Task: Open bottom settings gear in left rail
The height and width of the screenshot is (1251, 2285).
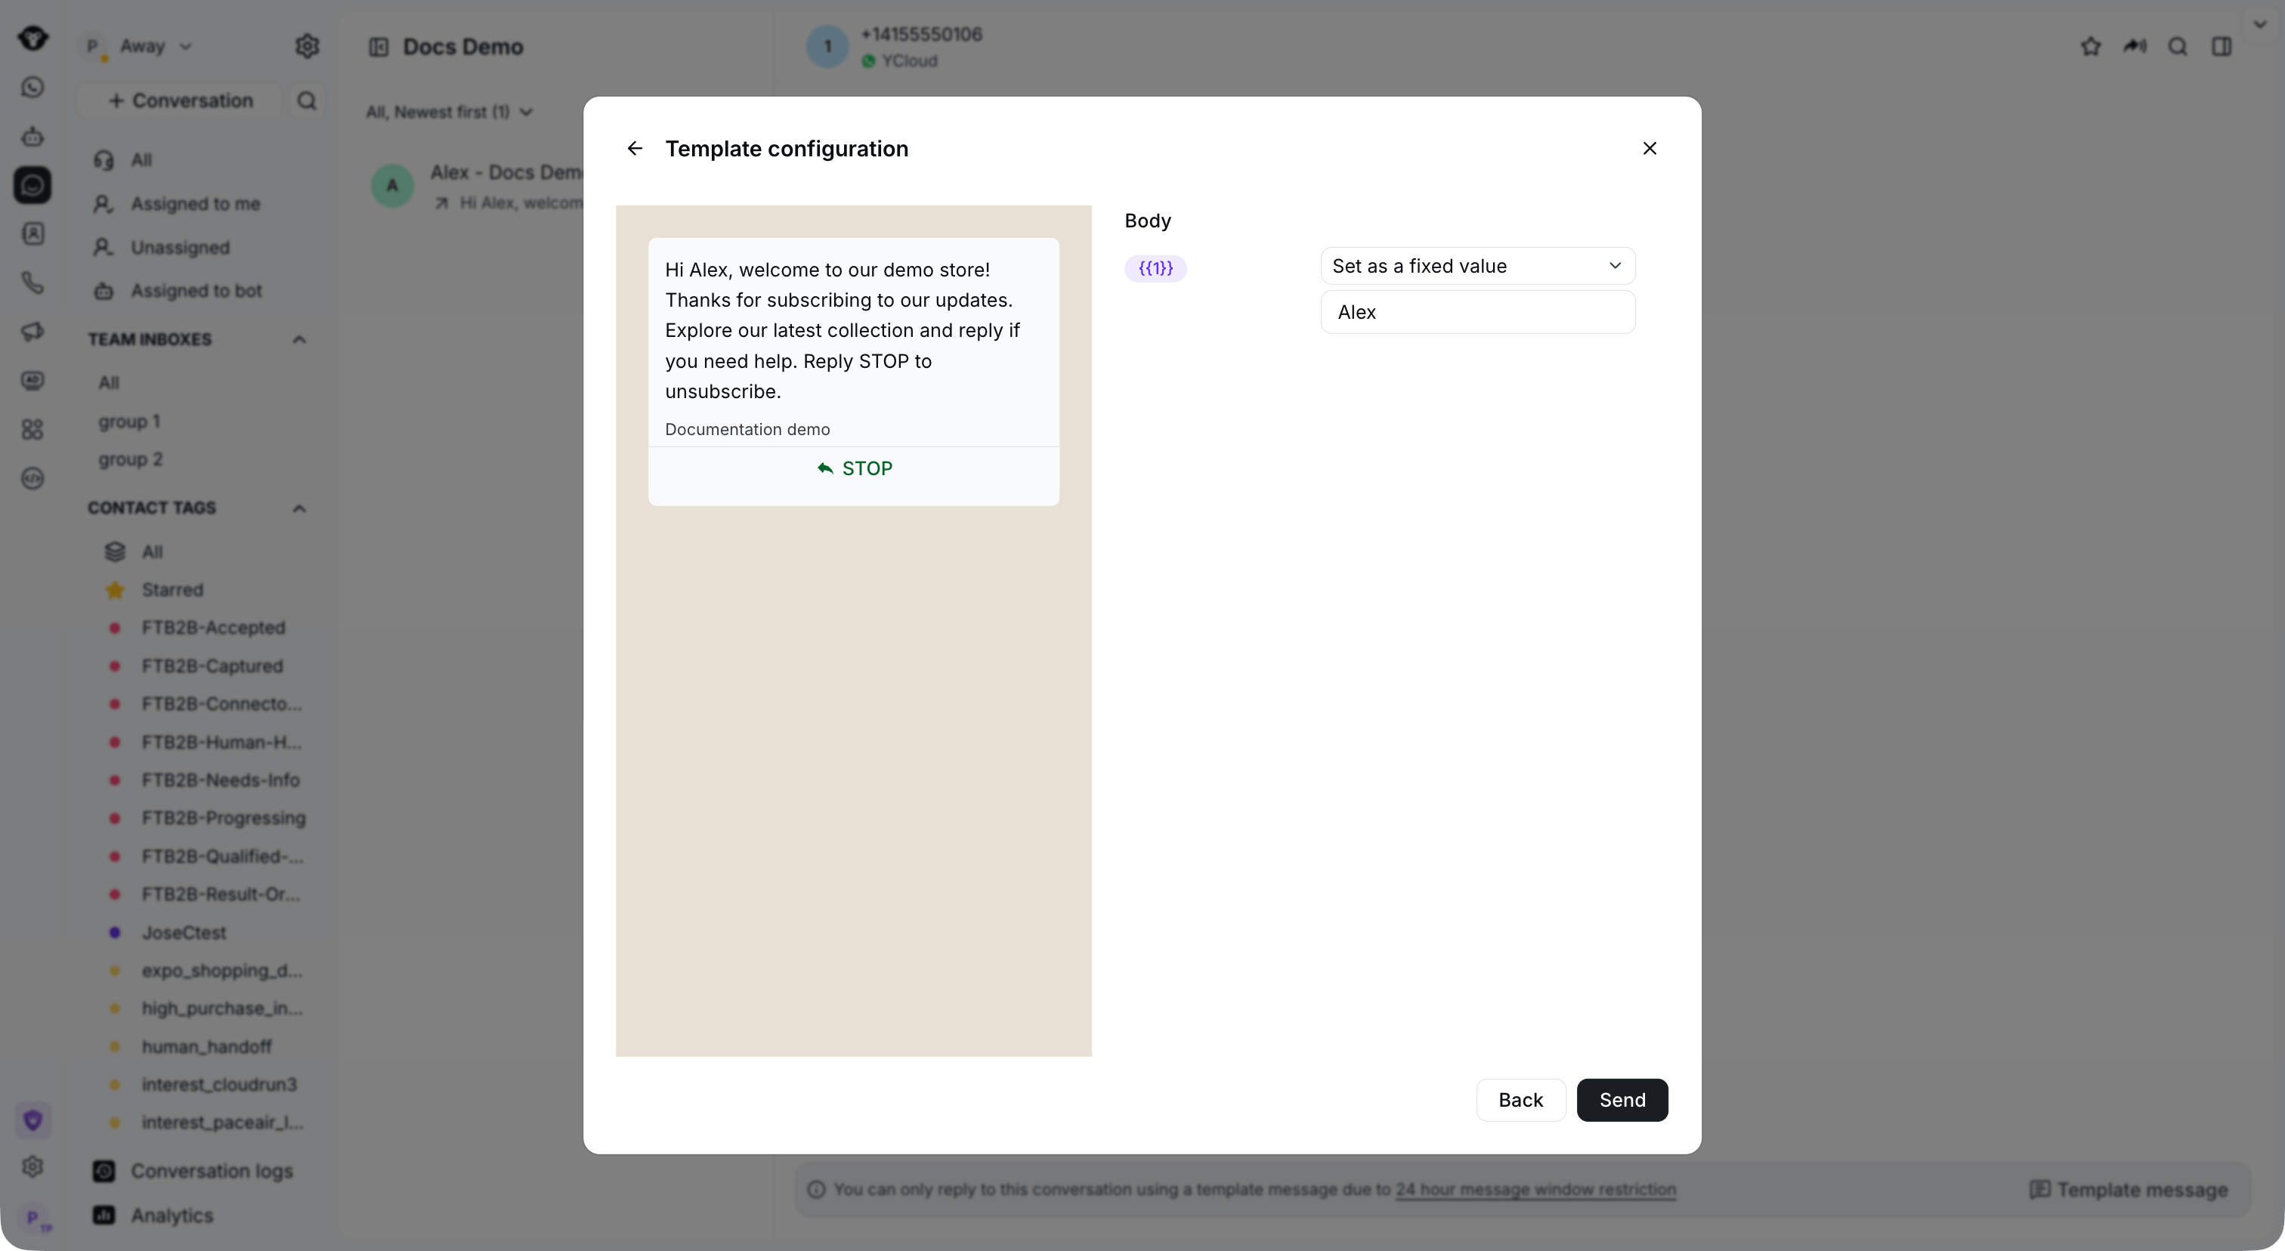Action: (x=32, y=1166)
